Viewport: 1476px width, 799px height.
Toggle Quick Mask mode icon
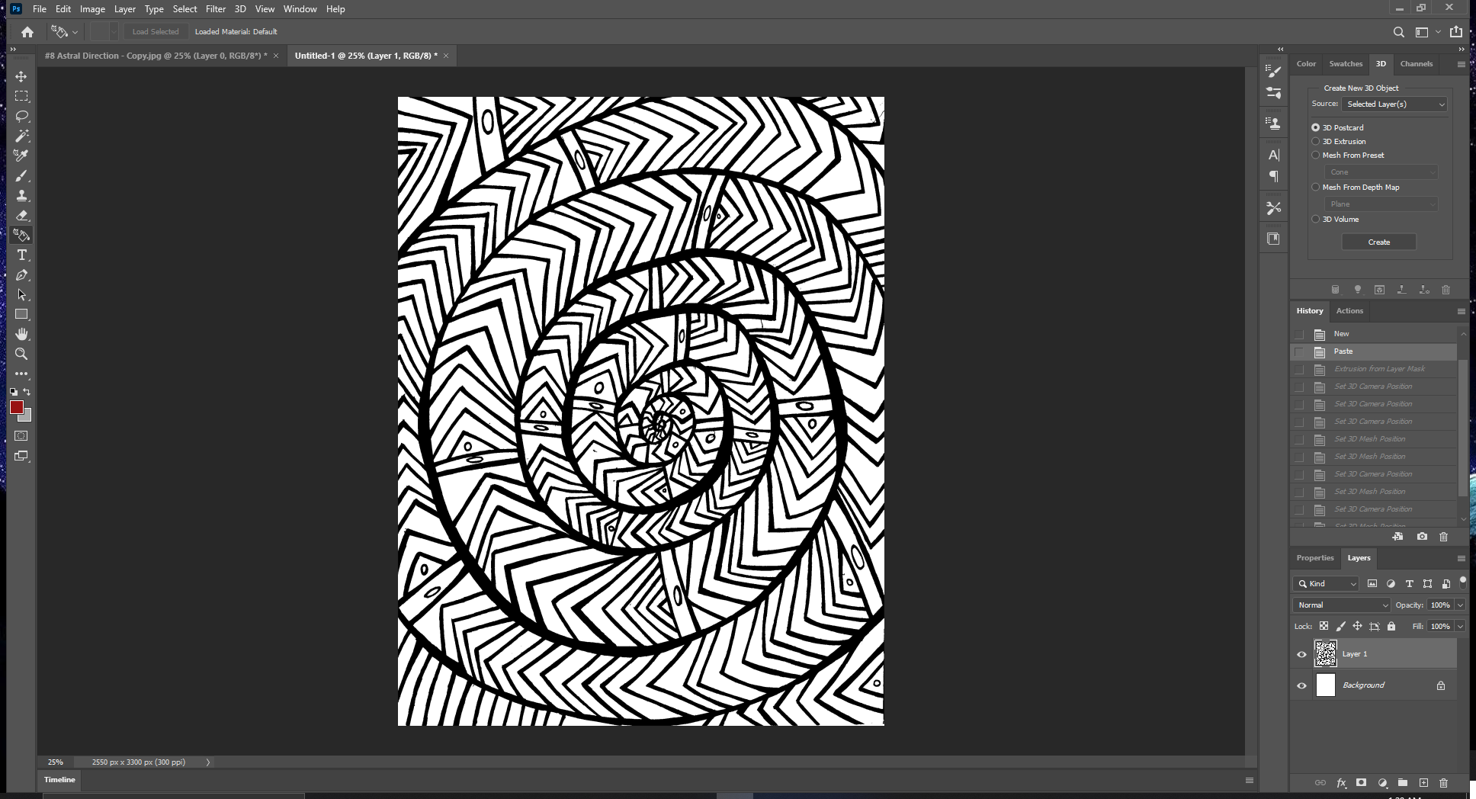(x=21, y=436)
